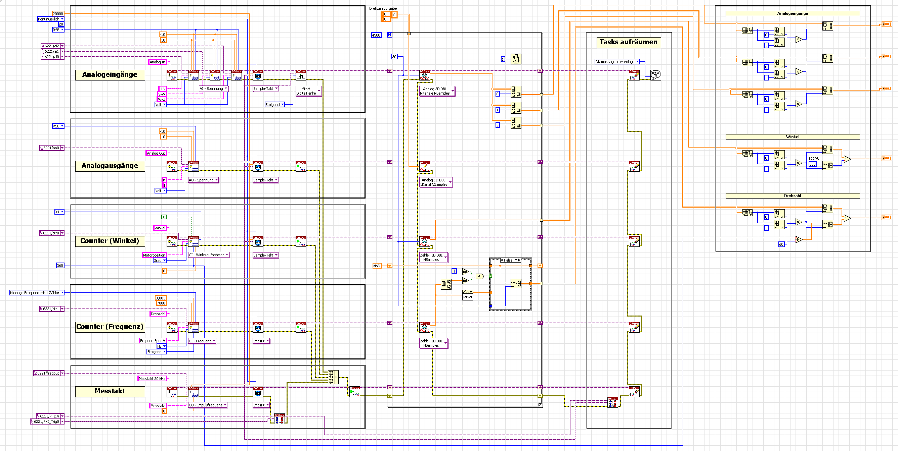Click next-case arrow on False case selector
The width and height of the screenshot is (898, 451).
[519, 260]
